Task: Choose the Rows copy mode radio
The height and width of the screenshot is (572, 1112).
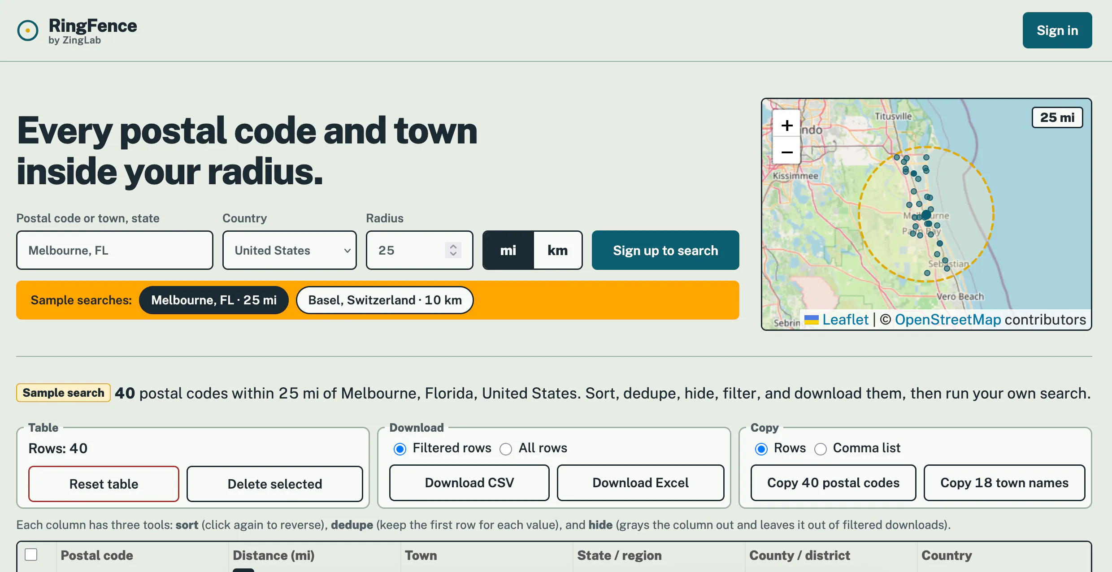Action: 761,449
